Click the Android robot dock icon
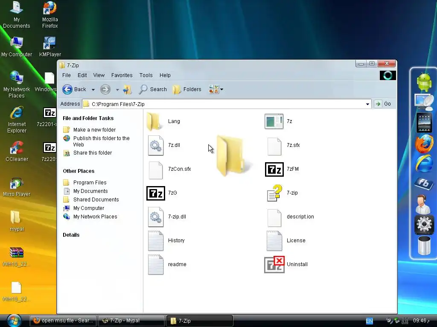This screenshot has height=327, width=437. [424, 82]
